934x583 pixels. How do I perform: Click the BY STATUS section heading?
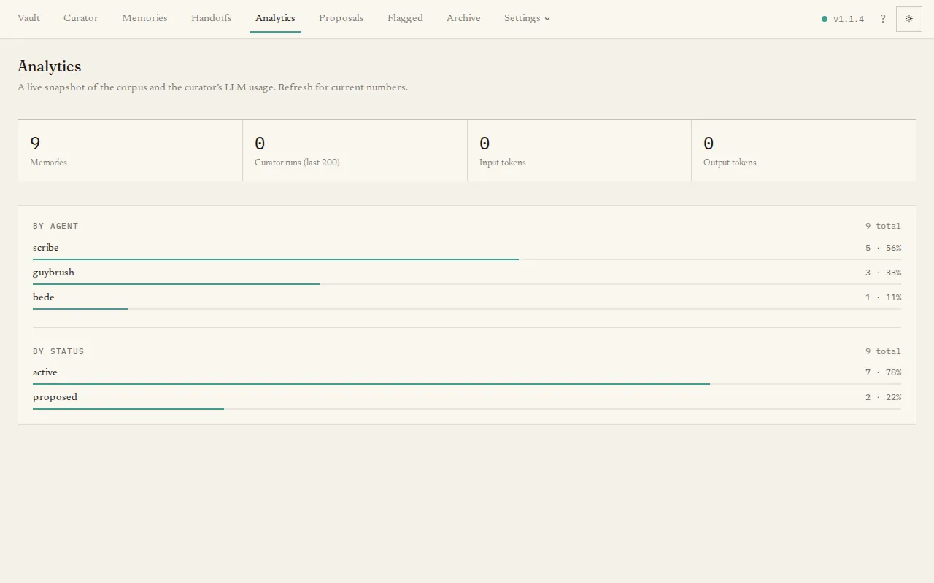coord(58,351)
